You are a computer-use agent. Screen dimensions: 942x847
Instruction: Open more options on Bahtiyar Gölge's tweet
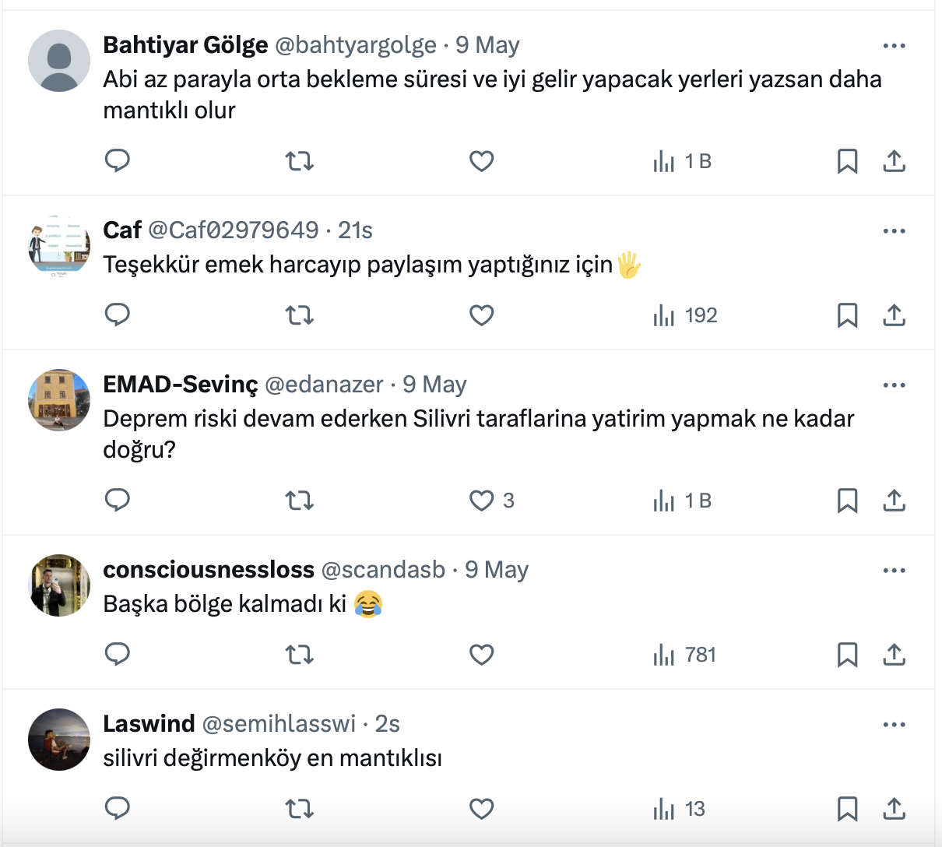click(894, 46)
